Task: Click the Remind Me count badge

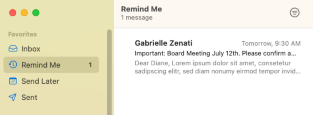Action: (90, 65)
